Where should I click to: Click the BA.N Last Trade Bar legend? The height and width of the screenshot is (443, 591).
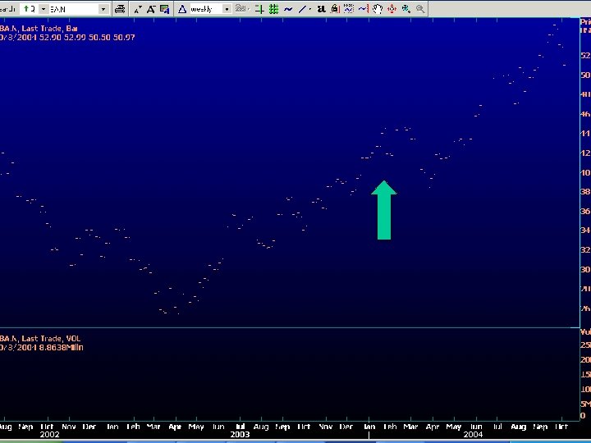39,28
